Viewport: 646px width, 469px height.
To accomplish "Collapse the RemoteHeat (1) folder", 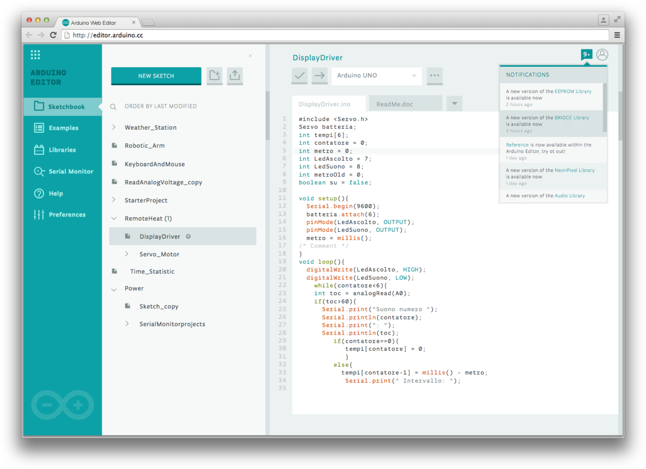I will click(x=114, y=219).
